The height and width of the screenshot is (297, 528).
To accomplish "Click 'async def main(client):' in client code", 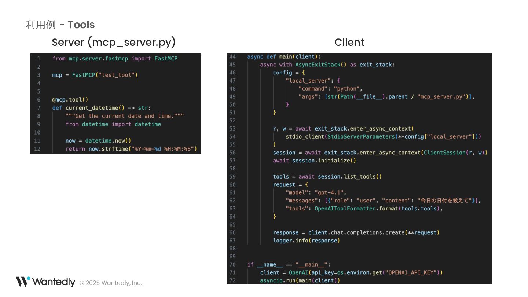I will tap(284, 57).
